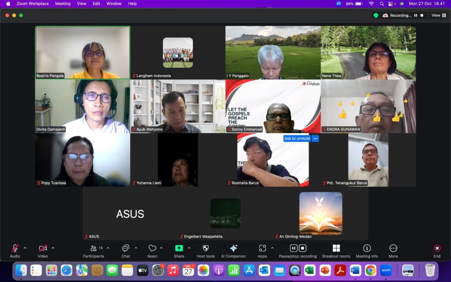The width and height of the screenshot is (451, 282).
Task: Open the Meeting menu in menu bar
Action: pos(63,4)
